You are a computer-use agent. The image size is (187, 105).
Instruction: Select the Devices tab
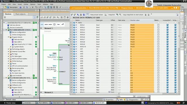8,14
